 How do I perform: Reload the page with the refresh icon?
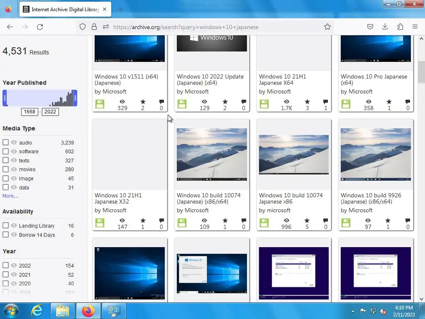coord(40,27)
